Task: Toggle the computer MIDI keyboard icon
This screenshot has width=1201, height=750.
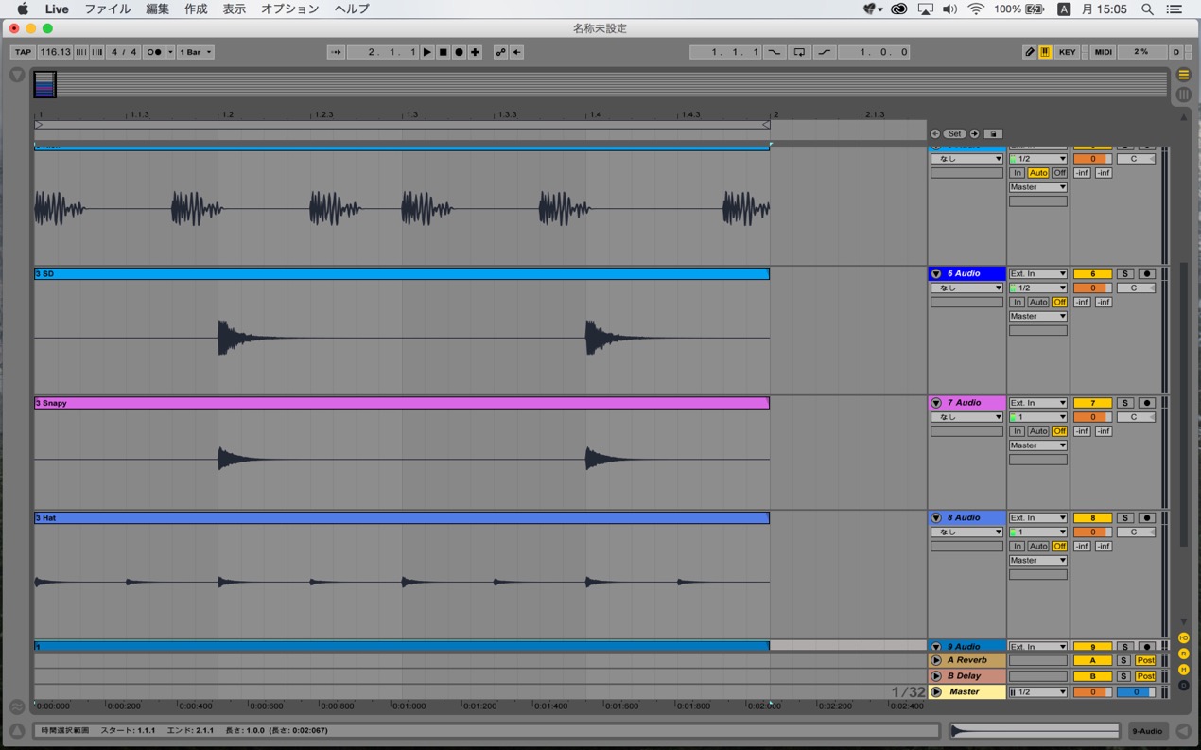Action: click(1045, 52)
